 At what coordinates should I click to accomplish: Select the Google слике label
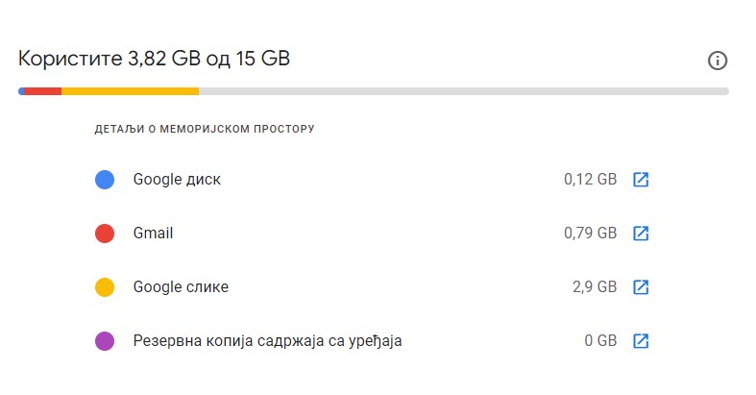point(181,287)
